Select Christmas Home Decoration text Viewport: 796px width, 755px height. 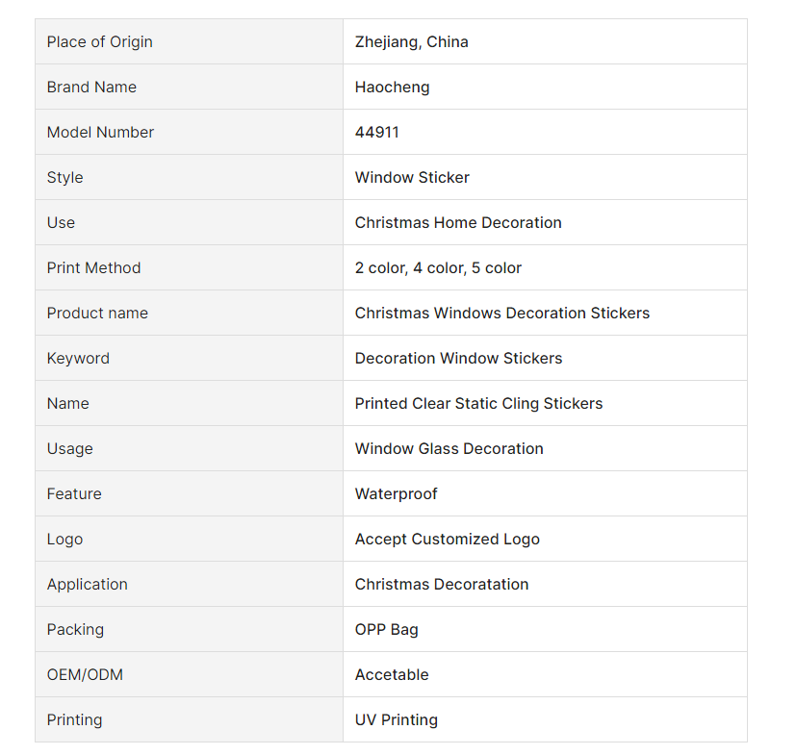point(458,223)
